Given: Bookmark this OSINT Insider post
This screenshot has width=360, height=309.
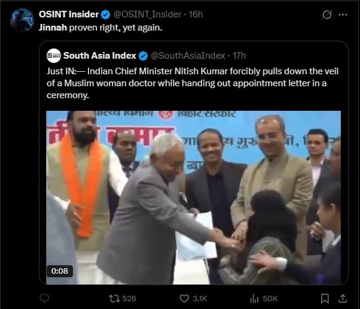Looking at the screenshot, I should pos(325,298).
